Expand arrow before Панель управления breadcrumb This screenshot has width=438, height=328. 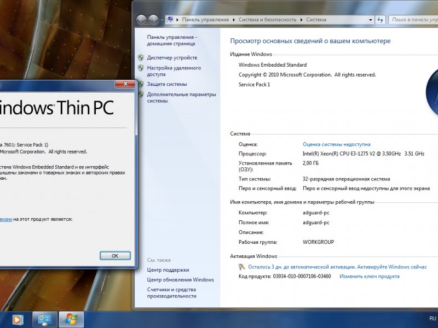click(177, 20)
